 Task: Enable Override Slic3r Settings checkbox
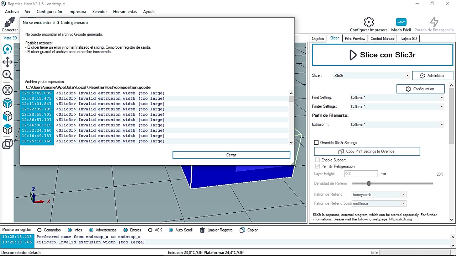tap(316, 143)
